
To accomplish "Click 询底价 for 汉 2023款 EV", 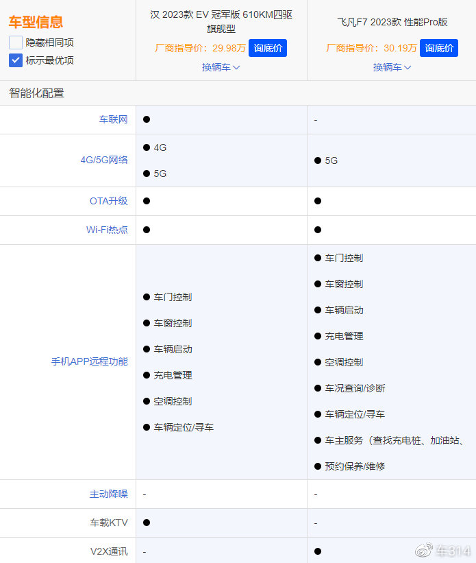I will click(268, 48).
